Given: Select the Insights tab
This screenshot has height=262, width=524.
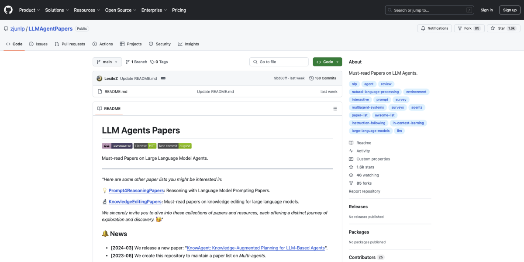Looking at the screenshot, I should [188, 44].
